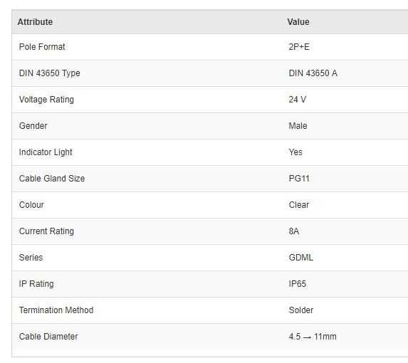Click the Yes indicator light value
Image resolution: width=408 pixels, height=363 pixels.
point(295,152)
